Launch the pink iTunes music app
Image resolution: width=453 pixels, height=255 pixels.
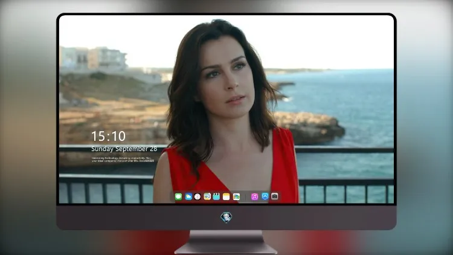point(254,197)
